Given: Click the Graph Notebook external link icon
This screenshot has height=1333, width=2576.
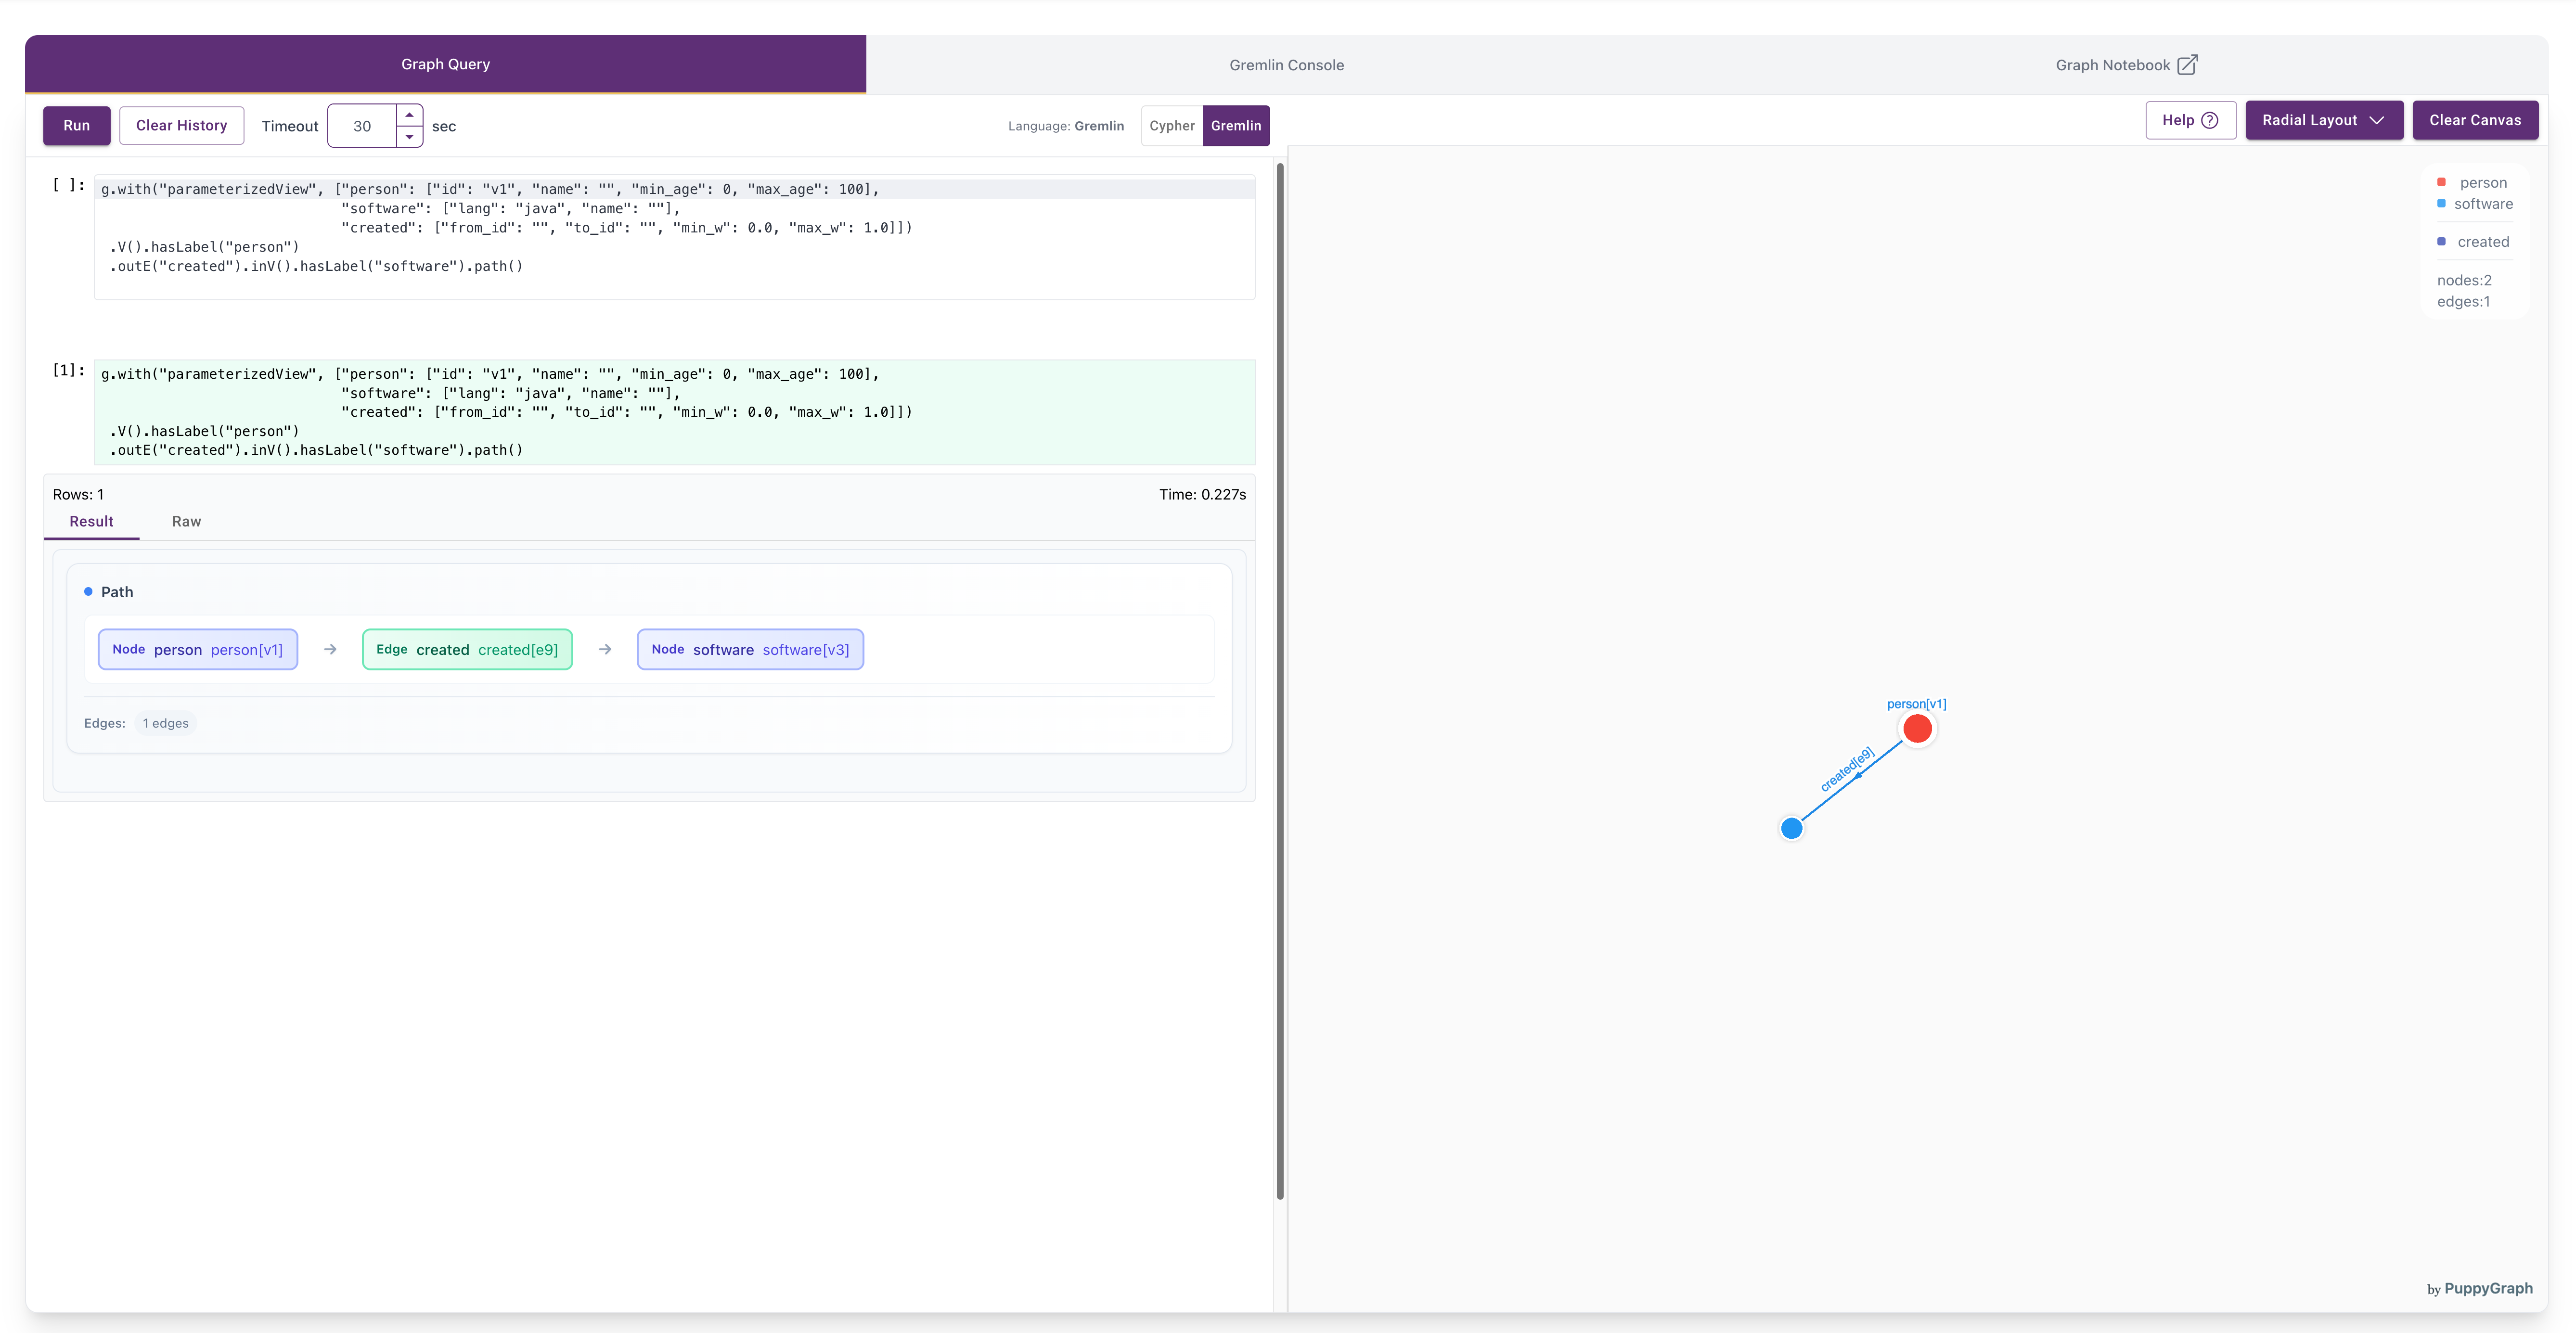Looking at the screenshot, I should 2187,65.
